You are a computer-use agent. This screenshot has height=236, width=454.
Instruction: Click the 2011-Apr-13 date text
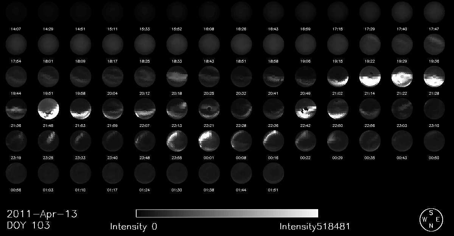point(42,214)
